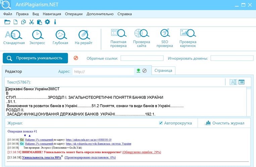Screen dimensions: 256x167
Task: Cut text with the scissors icon
Action: pyautogui.click(x=31, y=22)
